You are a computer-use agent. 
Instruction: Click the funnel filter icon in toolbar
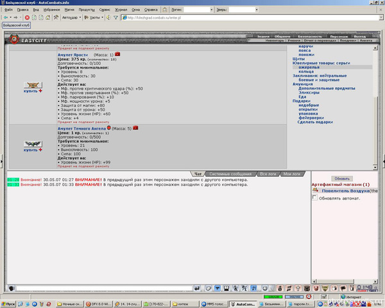pyautogui.click(x=116, y=17)
